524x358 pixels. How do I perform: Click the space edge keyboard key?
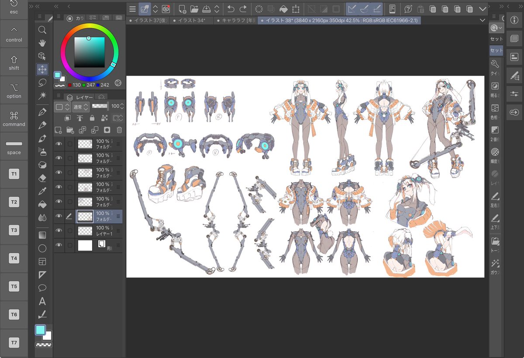pyautogui.click(x=14, y=146)
